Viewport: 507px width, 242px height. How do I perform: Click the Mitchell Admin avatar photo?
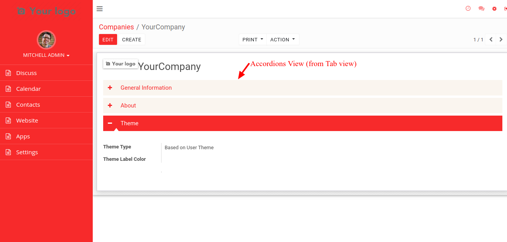(x=46, y=40)
